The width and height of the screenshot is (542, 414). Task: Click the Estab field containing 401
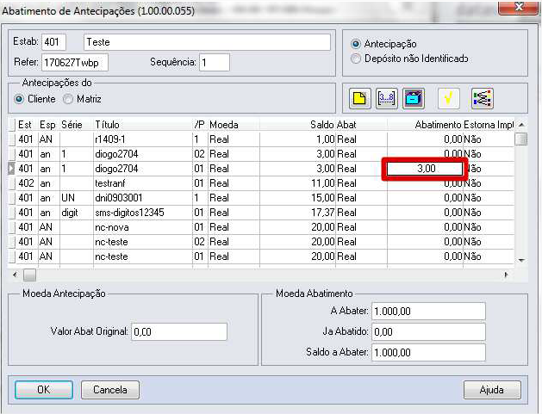tap(53, 42)
